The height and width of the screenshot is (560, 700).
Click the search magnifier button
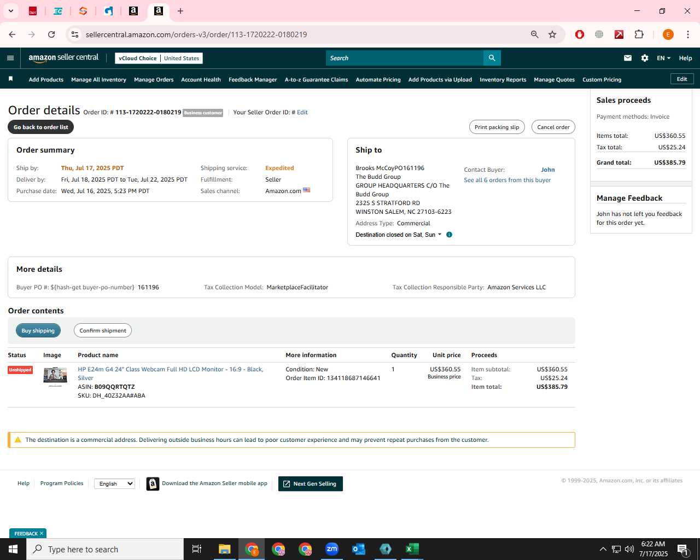(492, 58)
